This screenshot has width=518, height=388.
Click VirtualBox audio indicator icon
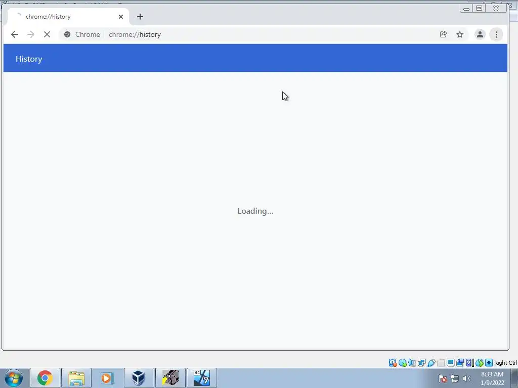412,363
